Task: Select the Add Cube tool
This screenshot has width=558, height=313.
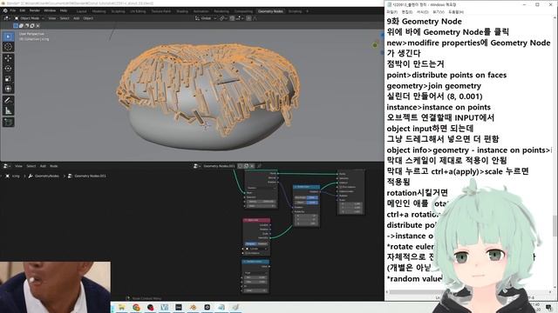Action: 8,123
